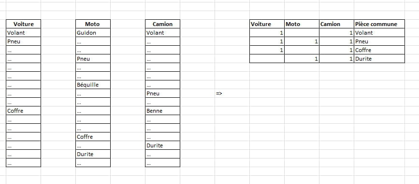This screenshot has width=419, height=184.
Task: Click Coffre in the Pièce commune column
Action: [379, 50]
